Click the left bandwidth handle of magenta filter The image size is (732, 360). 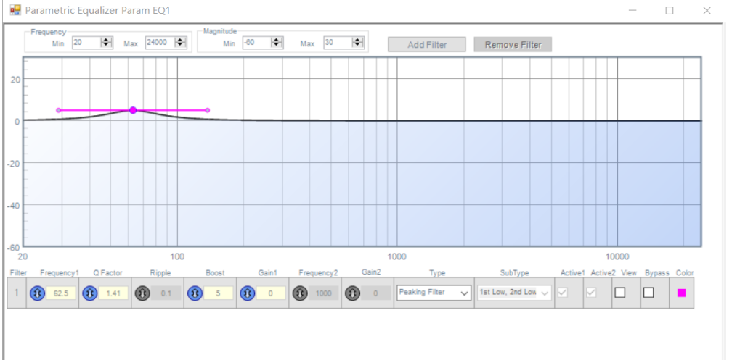pyautogui.click(x=58, y=110)
